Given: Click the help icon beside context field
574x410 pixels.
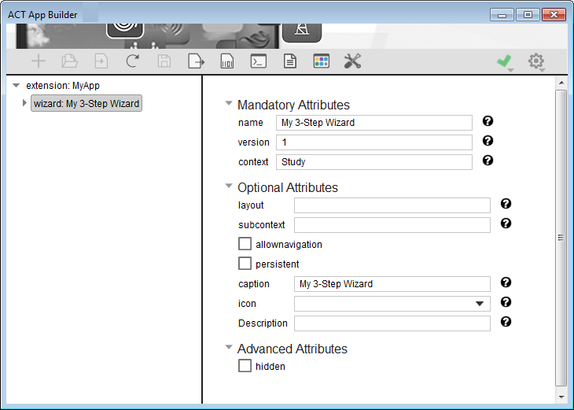Looking at the screenshot, I should point(488,160).
